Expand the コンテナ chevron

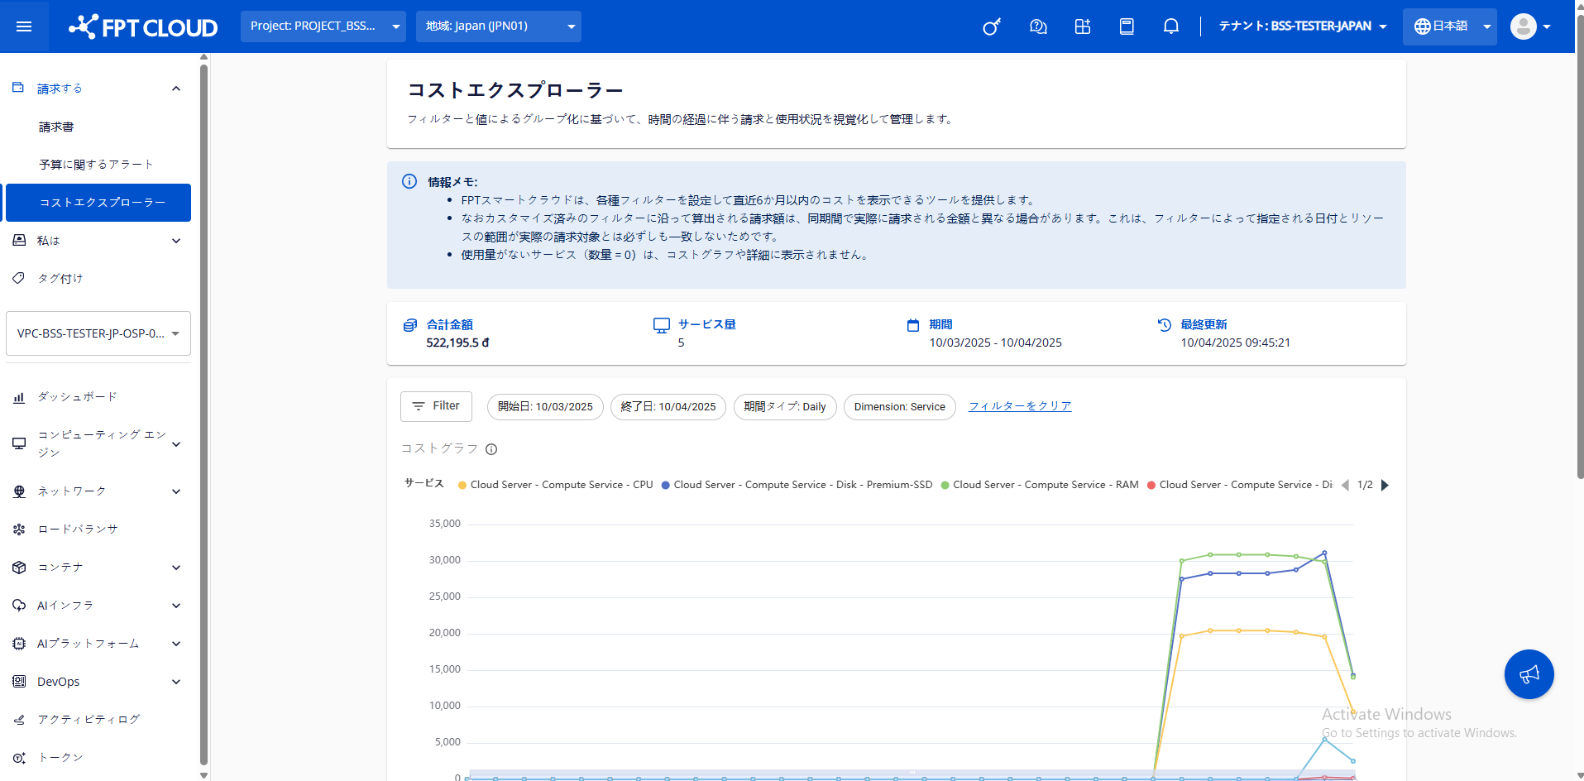176,568
